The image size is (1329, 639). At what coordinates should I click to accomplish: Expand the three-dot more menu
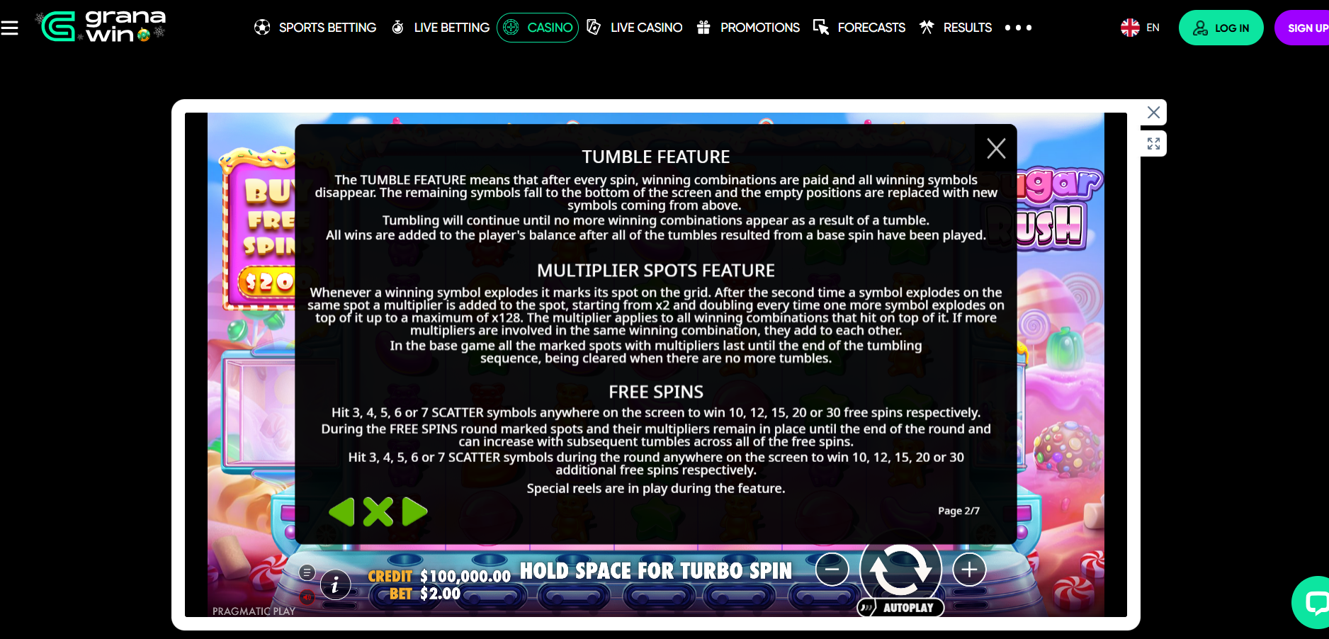point(1018,28)
